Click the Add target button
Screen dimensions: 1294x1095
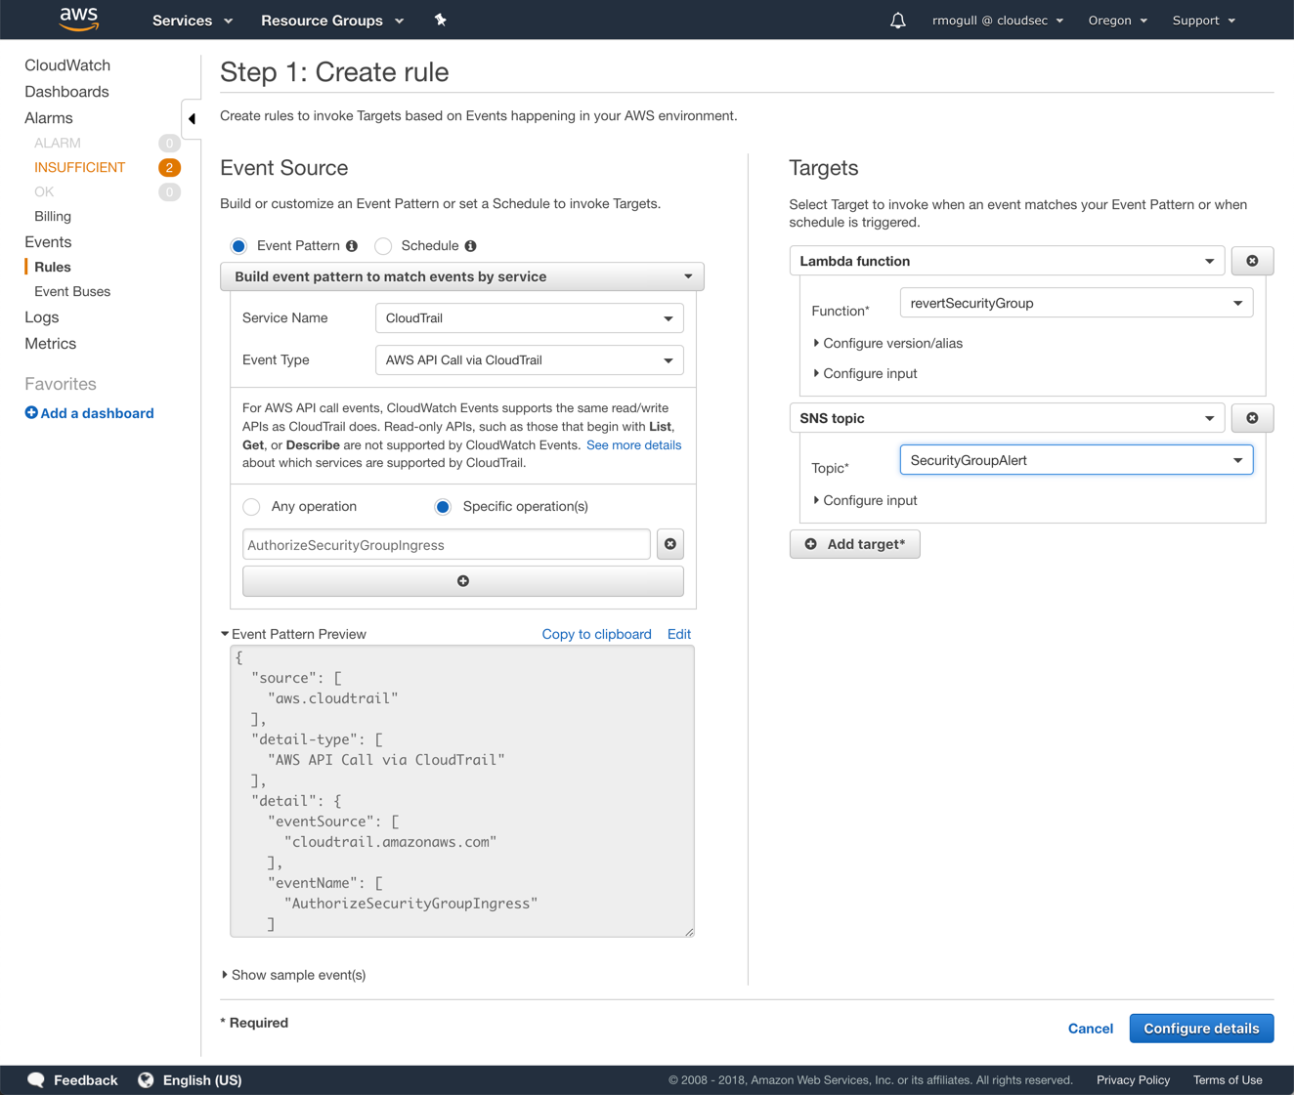click(855, 544)
